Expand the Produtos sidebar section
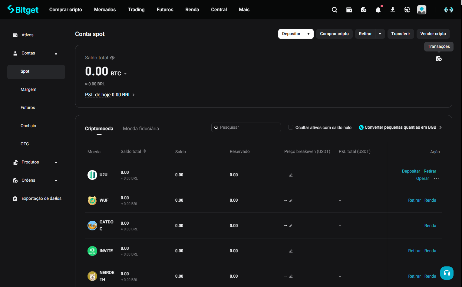The width and height of the screenshot is (462, 287). point(56,163)
